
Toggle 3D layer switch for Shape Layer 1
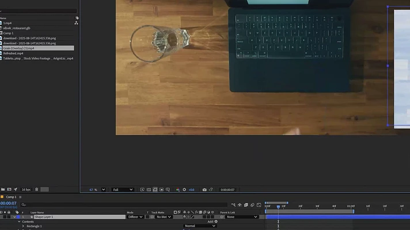[x=212, y=217]
